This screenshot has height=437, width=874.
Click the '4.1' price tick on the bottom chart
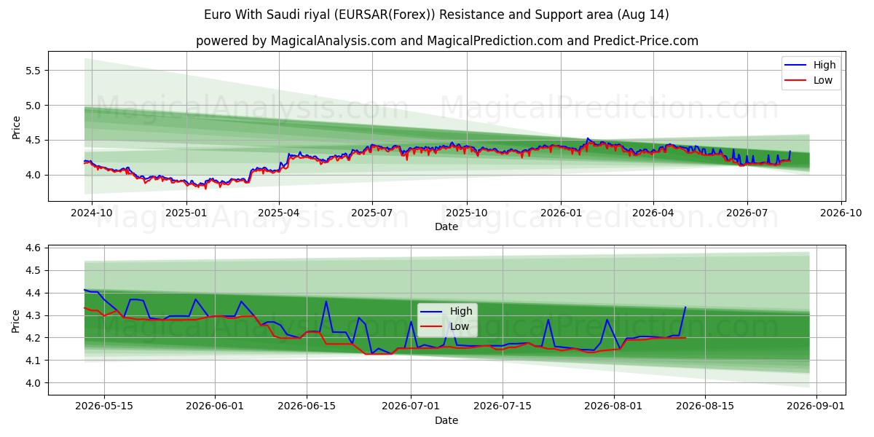click(35, 361)
